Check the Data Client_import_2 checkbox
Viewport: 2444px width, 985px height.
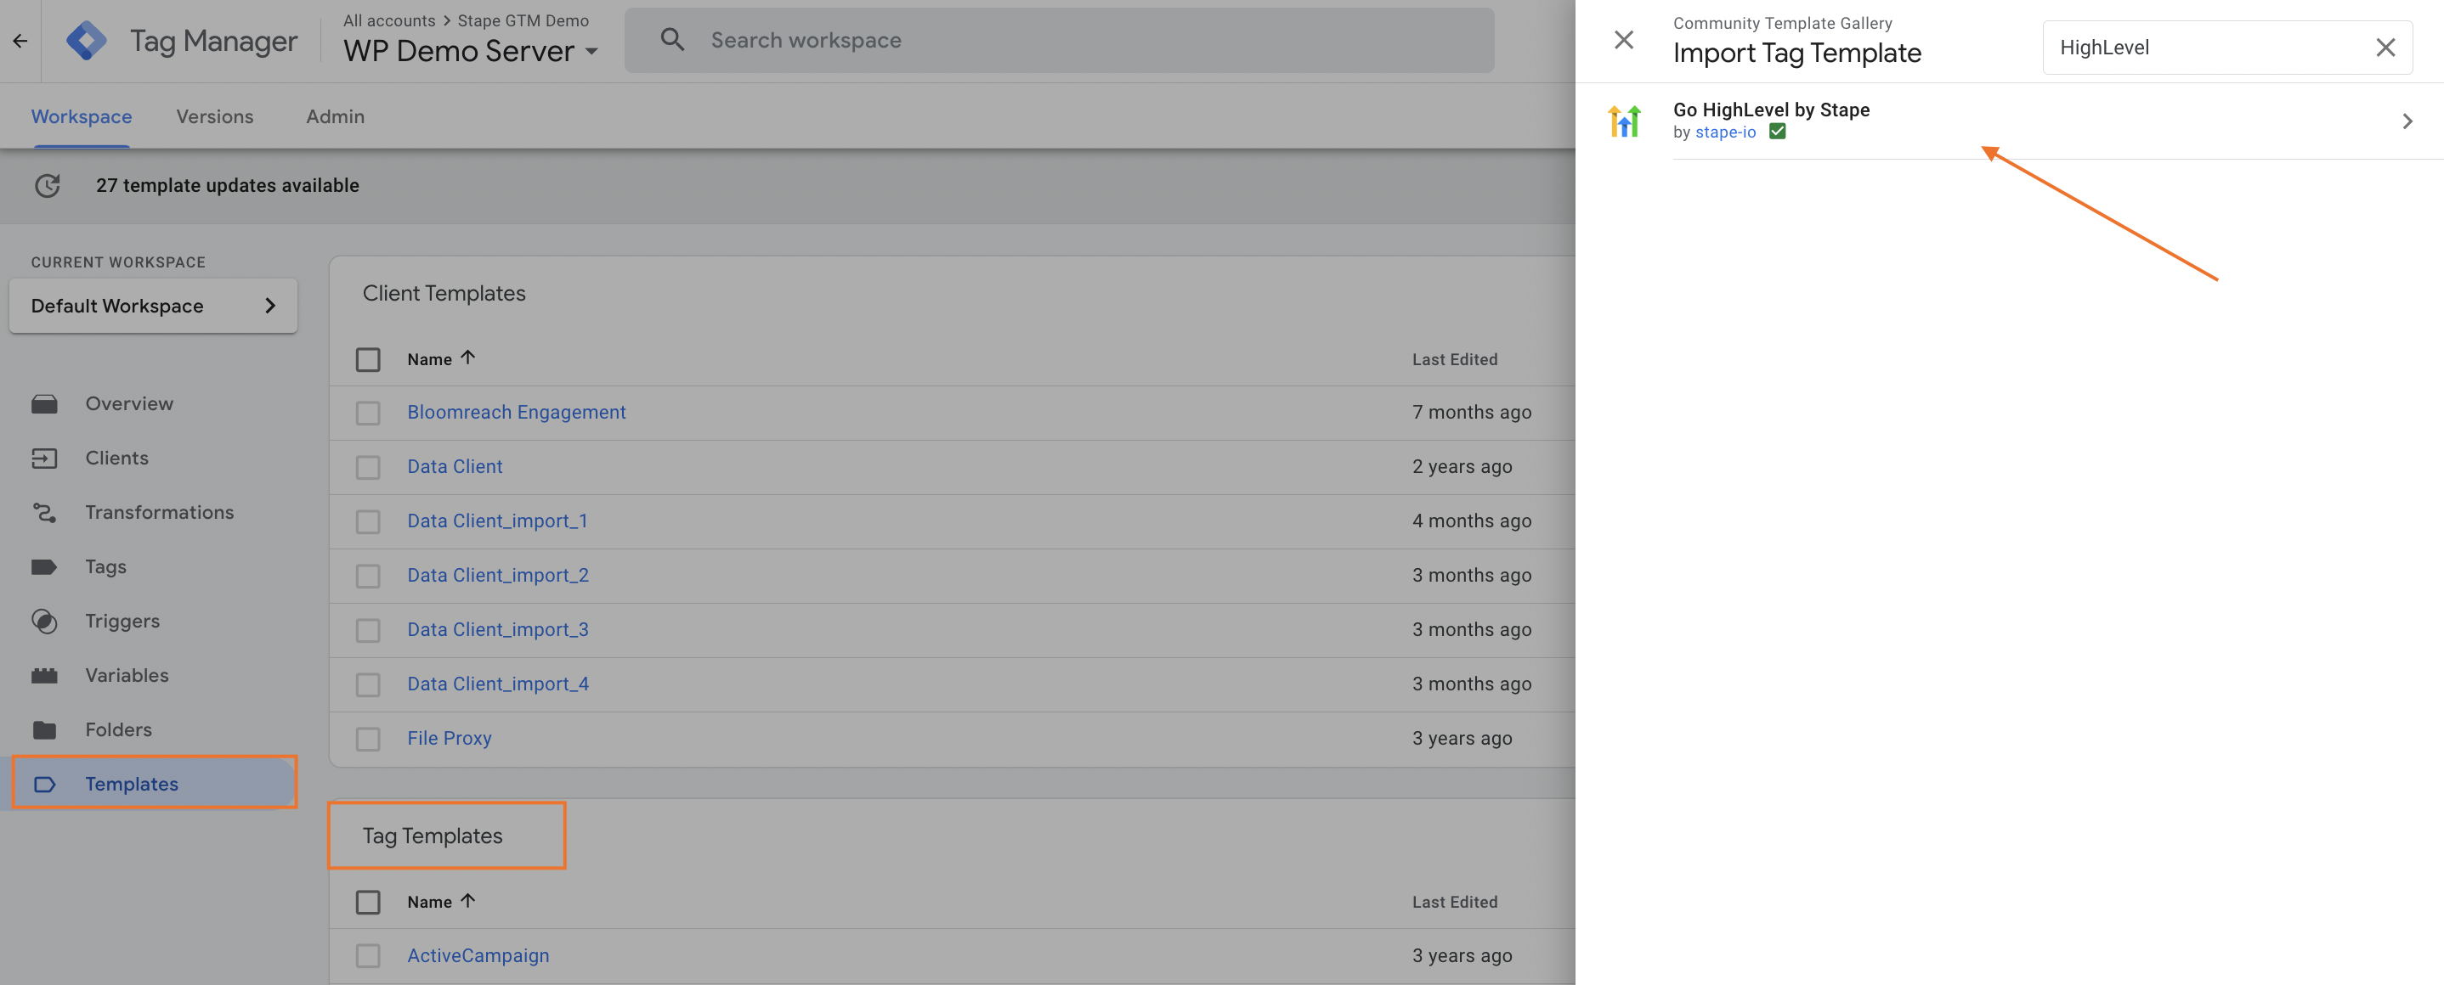(x=368, y=577)
